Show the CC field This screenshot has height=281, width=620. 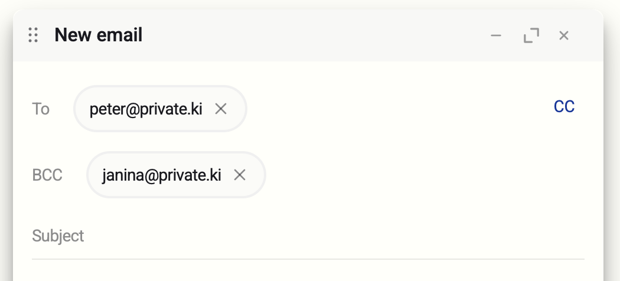pyautogui.click(x=564, y=107)
